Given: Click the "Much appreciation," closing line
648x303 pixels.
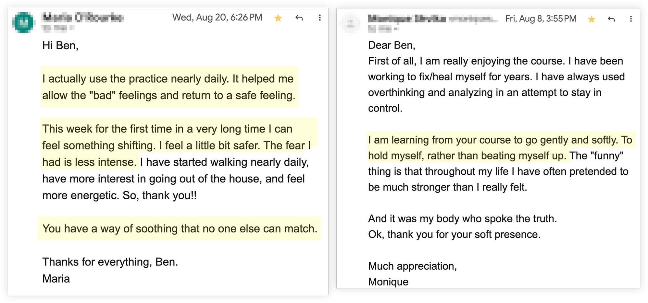Looking at the screenshot, I should click(412, 266).
